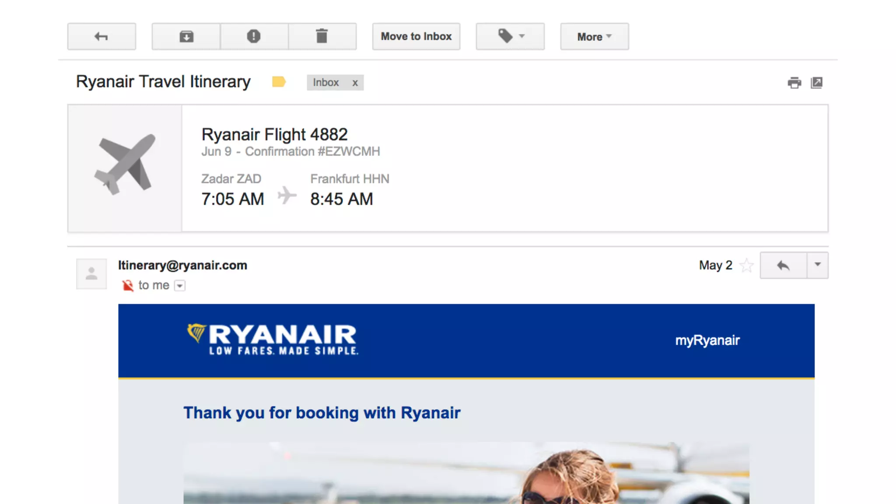Show details dropdown next to 'to me'

(180, 286)
